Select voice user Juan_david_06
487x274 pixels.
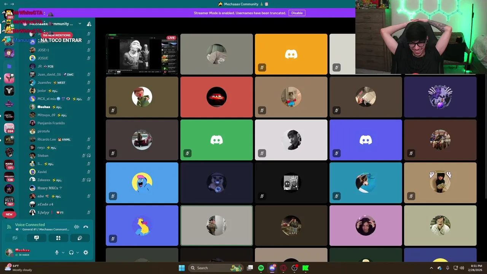pos(61,75)
